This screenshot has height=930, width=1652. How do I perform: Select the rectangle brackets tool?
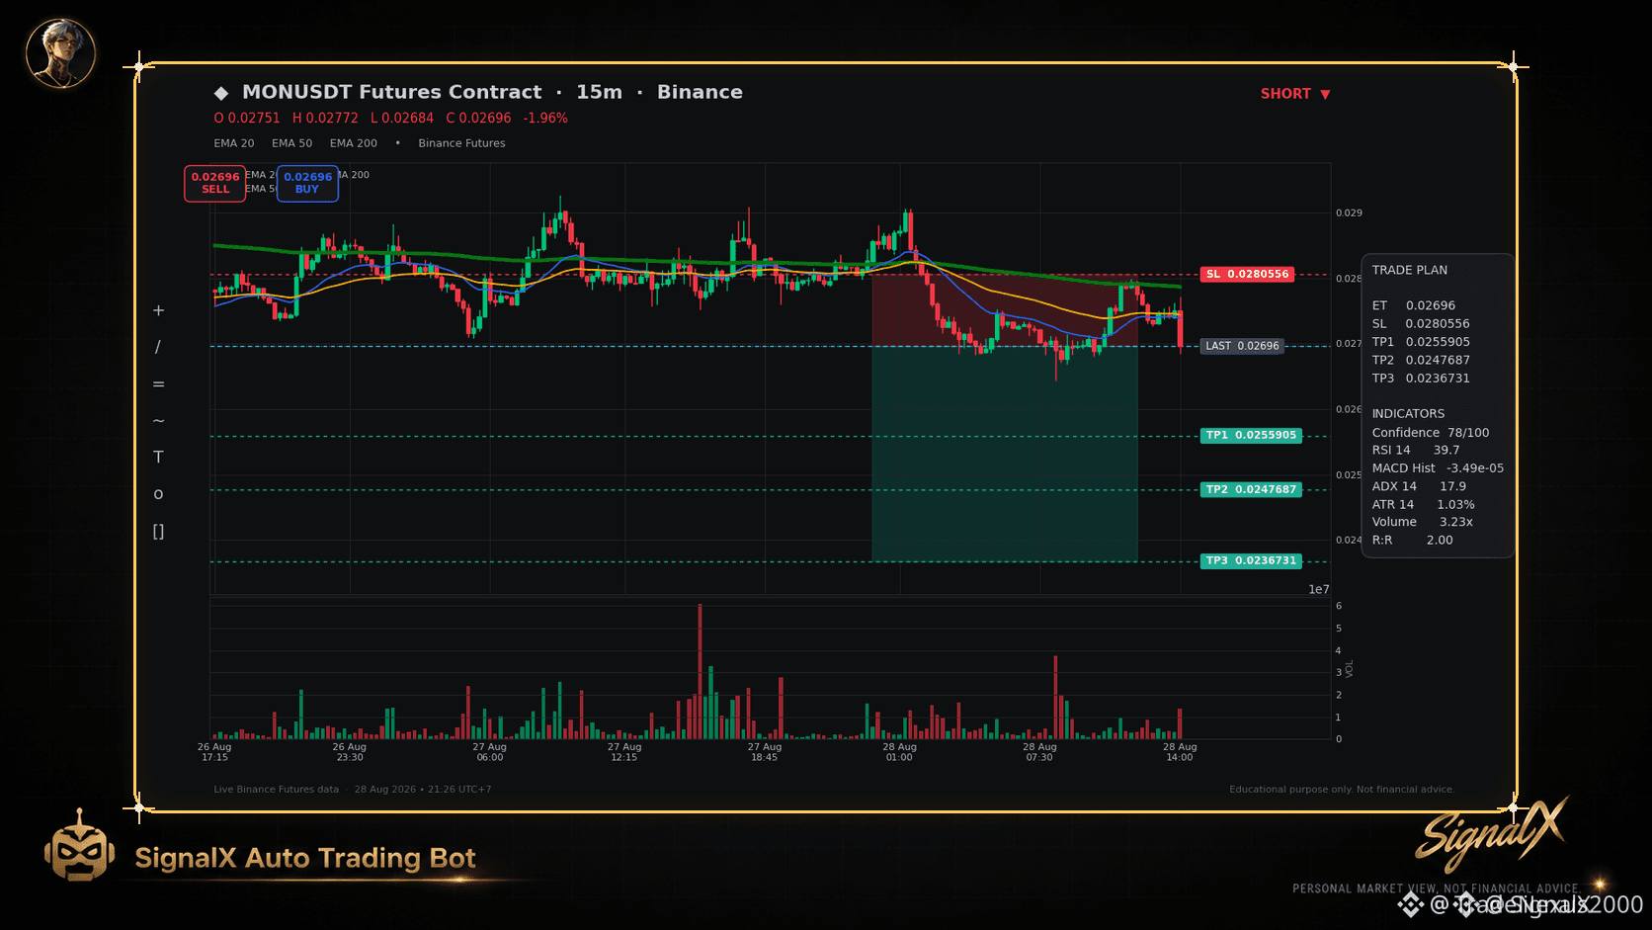pyautogui.click(x=158, y=531)
